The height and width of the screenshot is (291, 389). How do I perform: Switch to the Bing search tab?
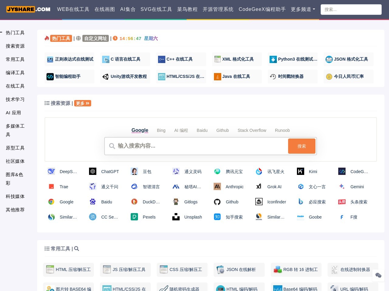point(161,130)
